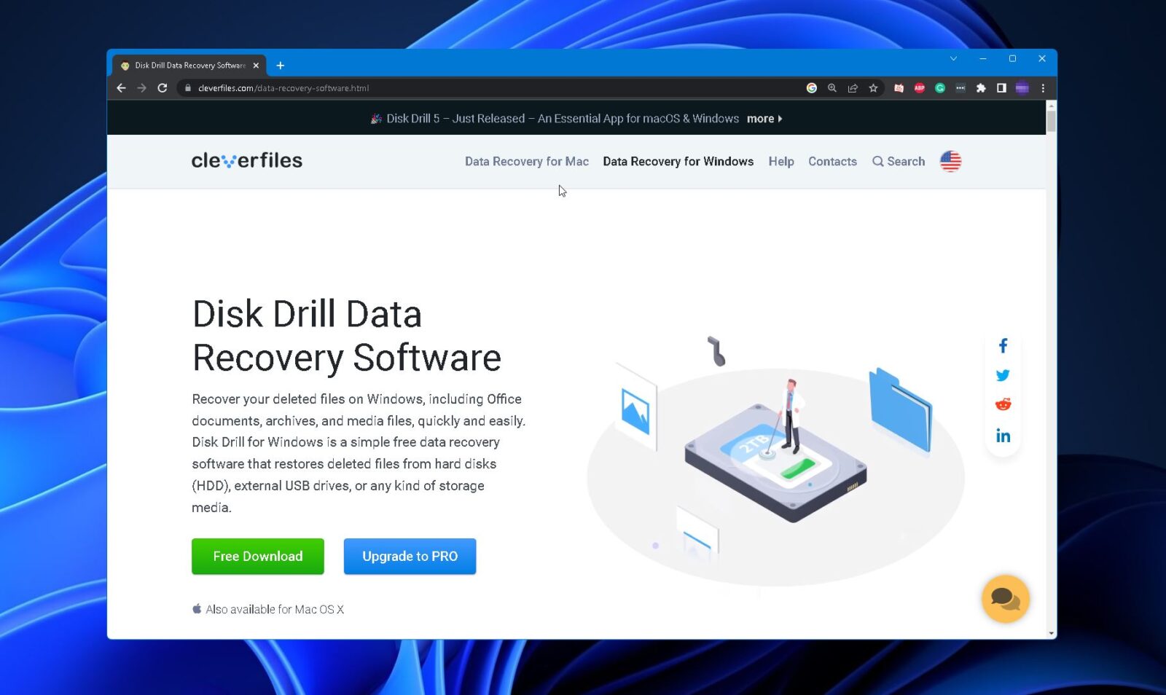
Task: Click the Disk Drill 5 announcement banner text
Action: (563, 119)
